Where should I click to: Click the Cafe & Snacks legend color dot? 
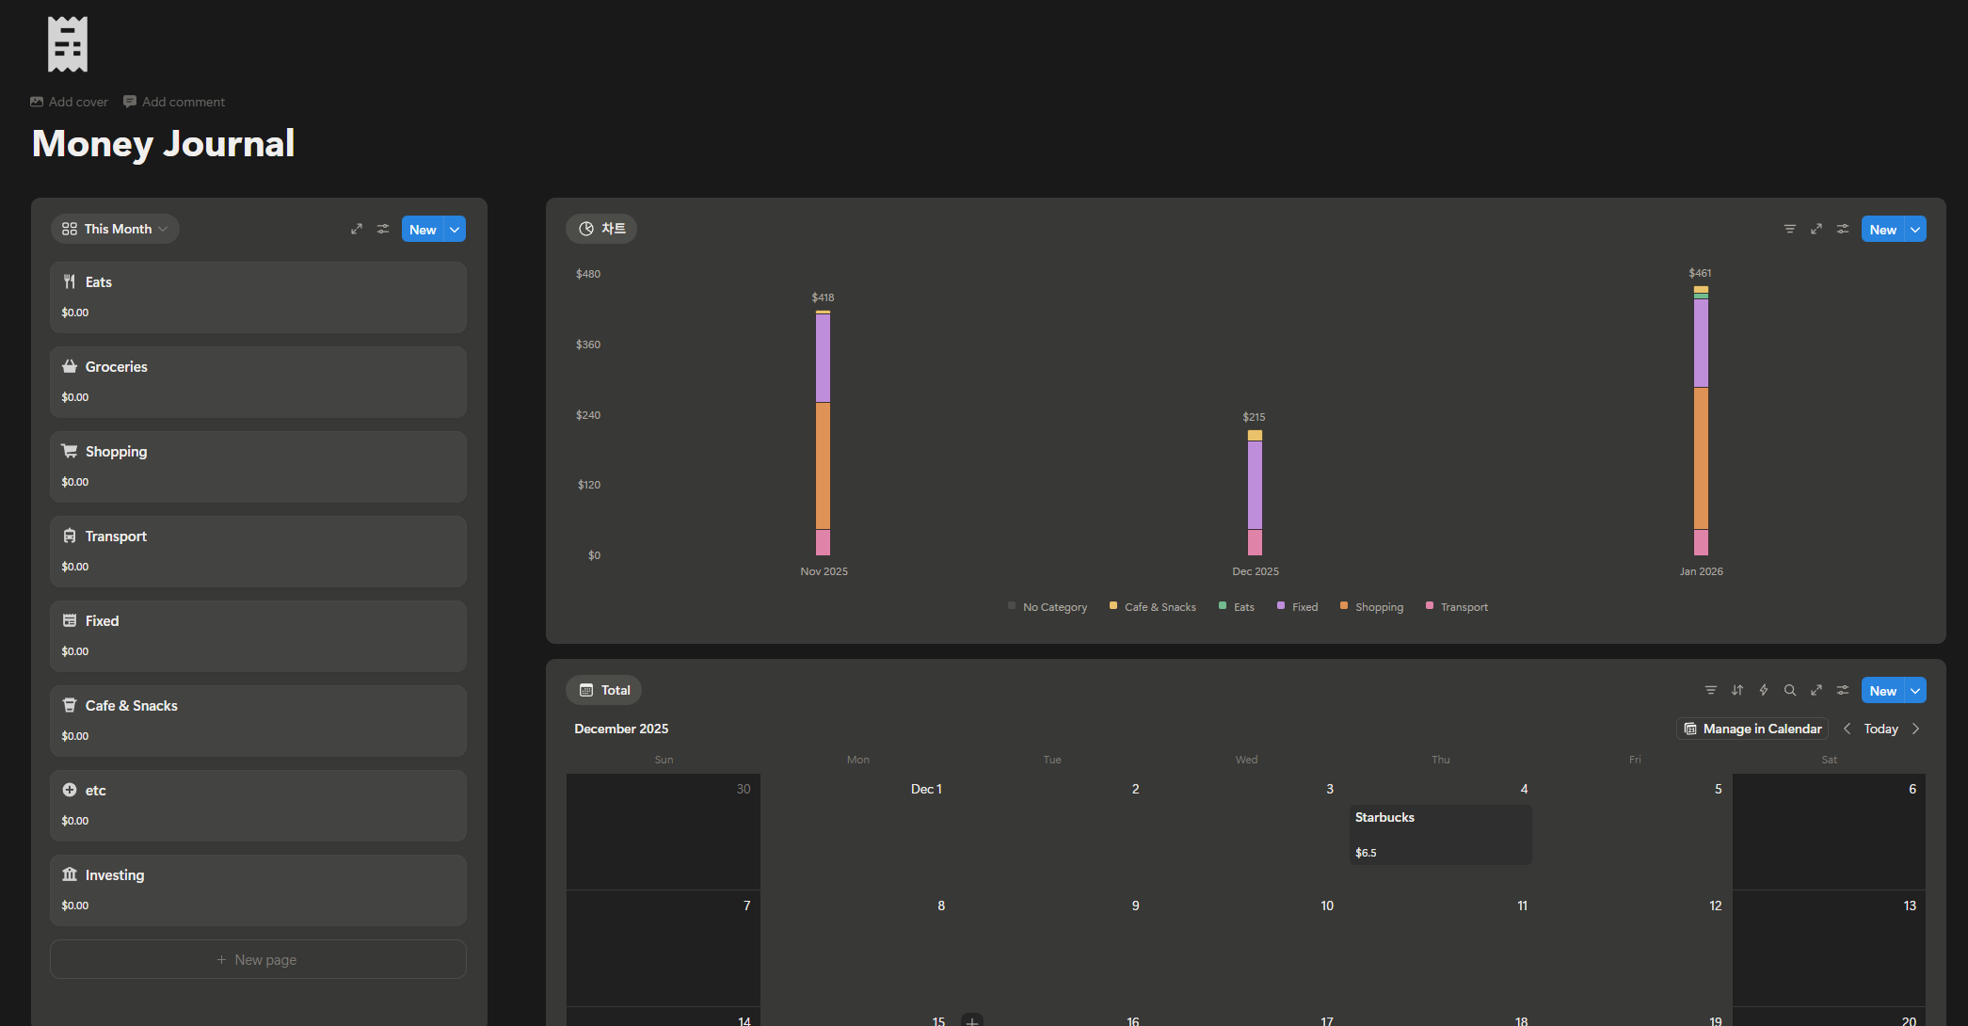point(1113,605)
